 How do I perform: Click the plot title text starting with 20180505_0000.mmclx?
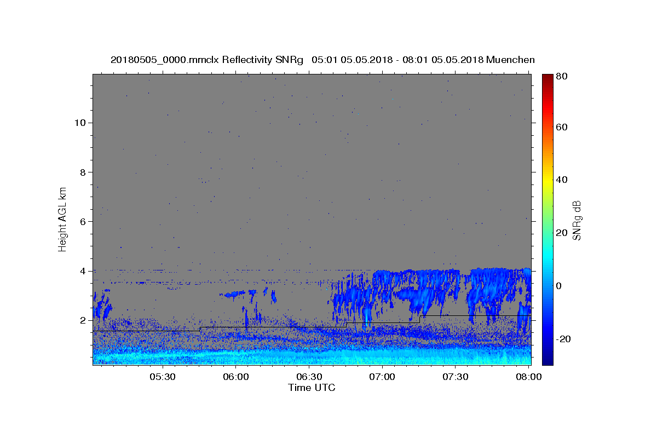pyautogui.click(x=322, y=60)
